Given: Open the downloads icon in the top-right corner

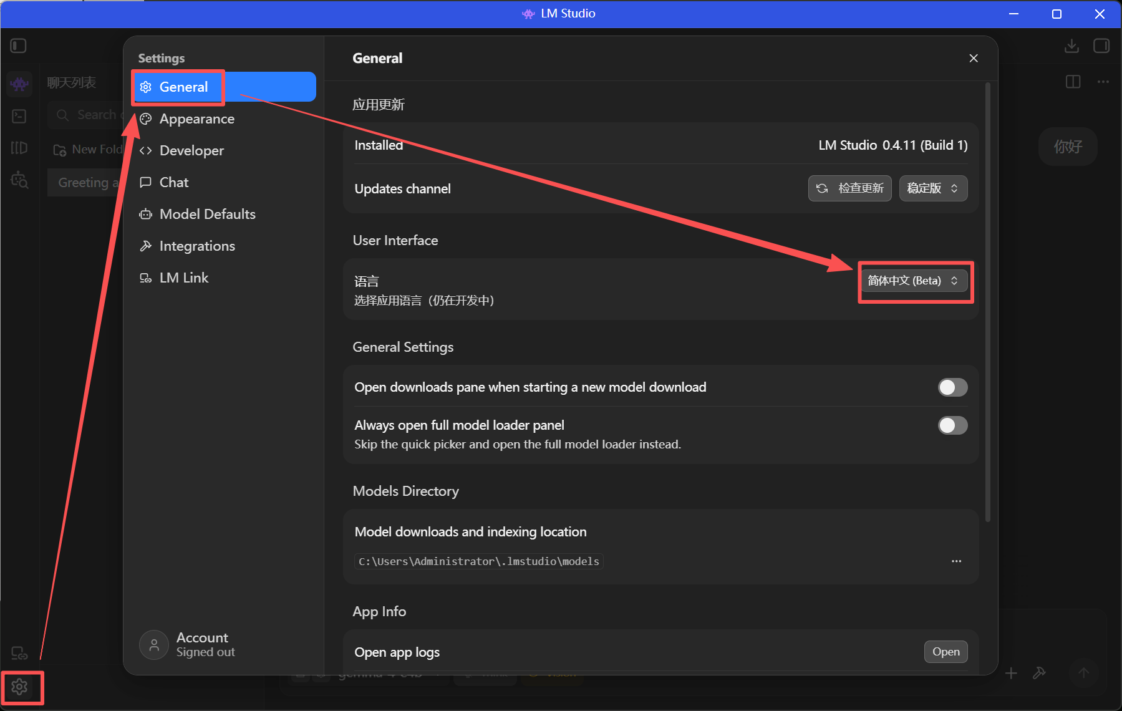Looking at the screenshot, I should (x=1071, y=46).
